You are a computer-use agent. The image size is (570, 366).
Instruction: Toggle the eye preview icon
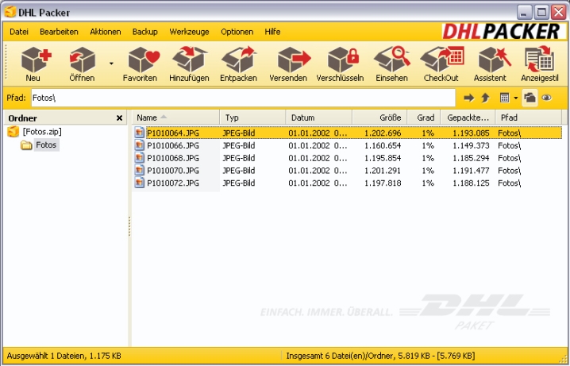coord(546,98)
